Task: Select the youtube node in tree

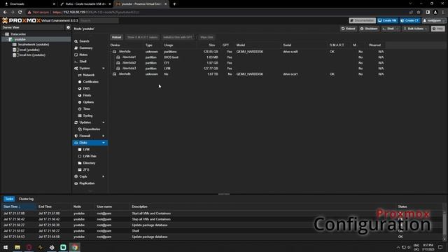Action: coord(20,39)
